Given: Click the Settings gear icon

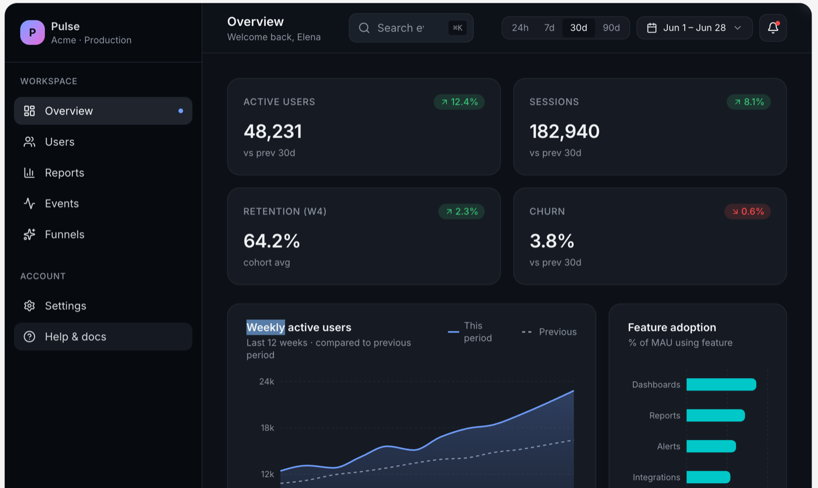Looking at the screenshot, I should (29, 306).
